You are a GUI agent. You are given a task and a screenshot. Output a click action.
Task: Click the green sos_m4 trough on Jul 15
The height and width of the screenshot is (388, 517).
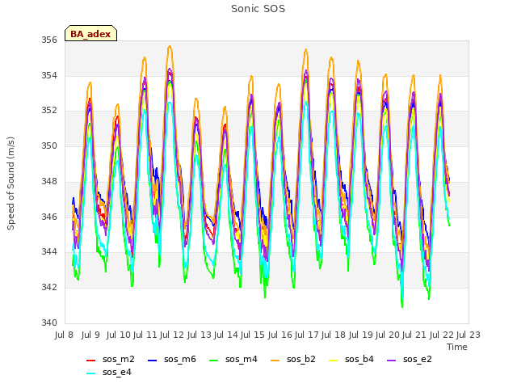[265, 297]
